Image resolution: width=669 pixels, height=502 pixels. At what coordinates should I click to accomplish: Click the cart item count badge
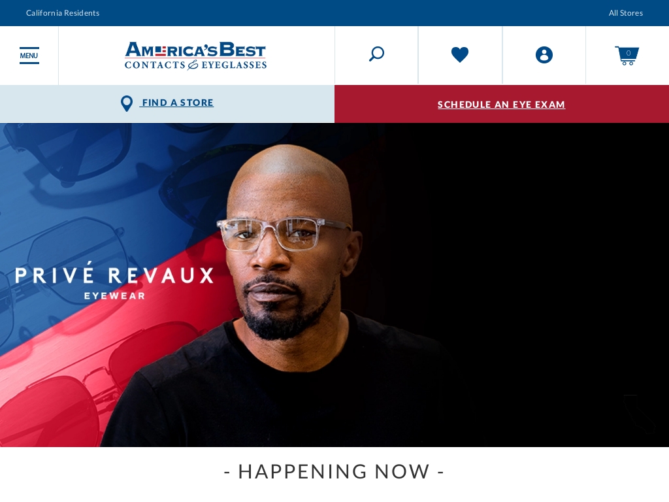pos(628,53)
